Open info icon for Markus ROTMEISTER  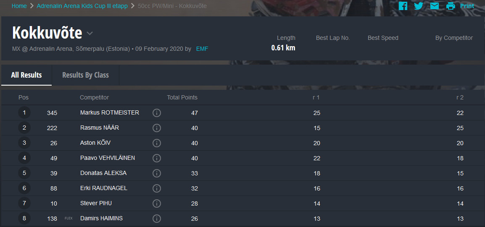pos(157,113)
